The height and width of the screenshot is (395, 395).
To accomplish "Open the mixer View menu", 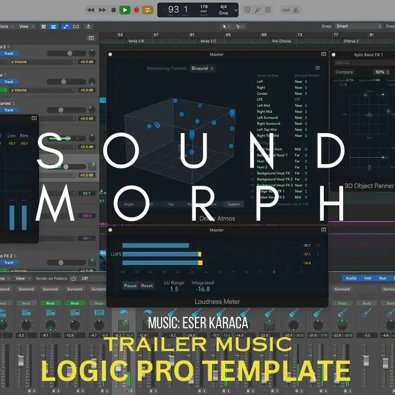I will (x=22, y=278).
